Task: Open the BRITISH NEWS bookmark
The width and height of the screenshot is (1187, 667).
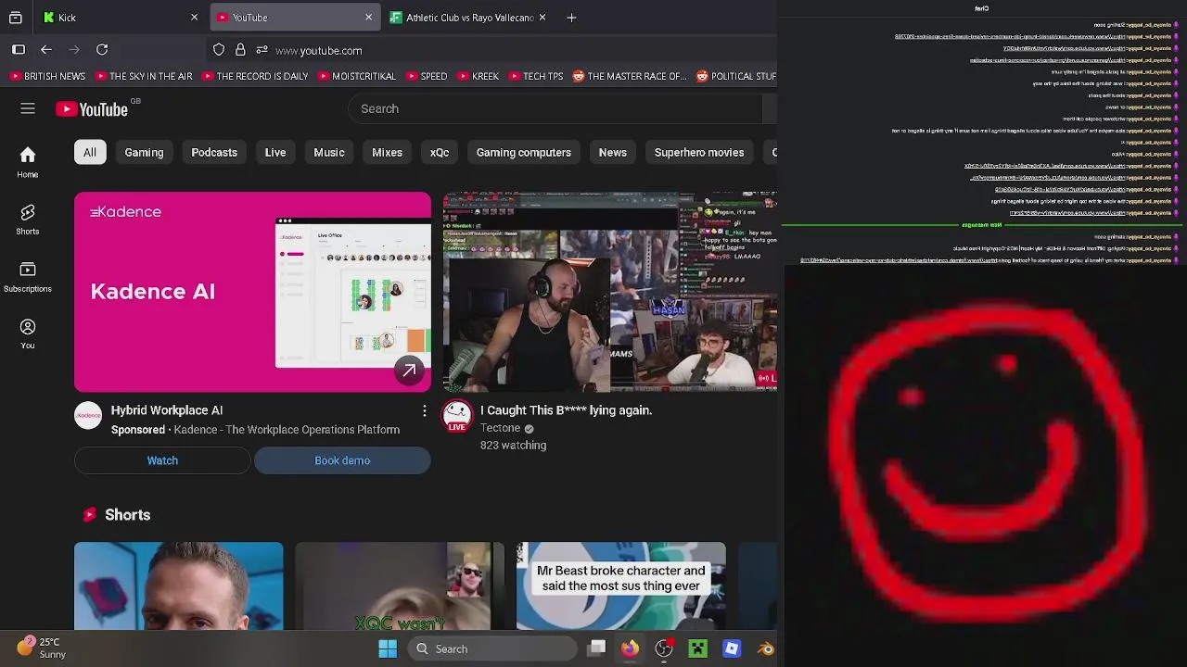Action: click(48, 76)
